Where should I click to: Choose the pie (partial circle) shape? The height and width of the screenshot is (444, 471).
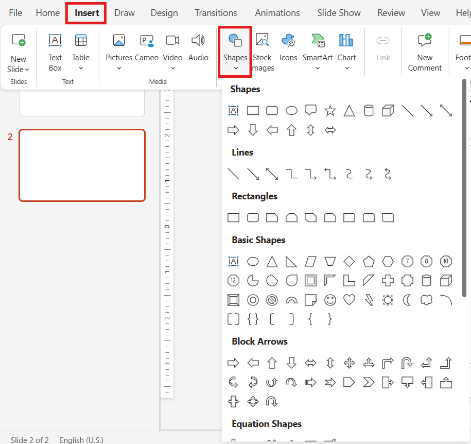pyautogui.click(x=253, y=281)
